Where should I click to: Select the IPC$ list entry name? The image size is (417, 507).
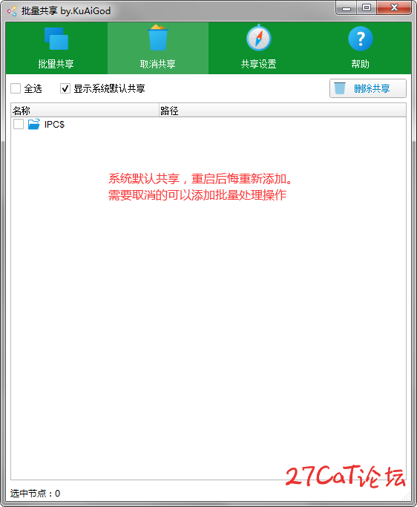54,125
